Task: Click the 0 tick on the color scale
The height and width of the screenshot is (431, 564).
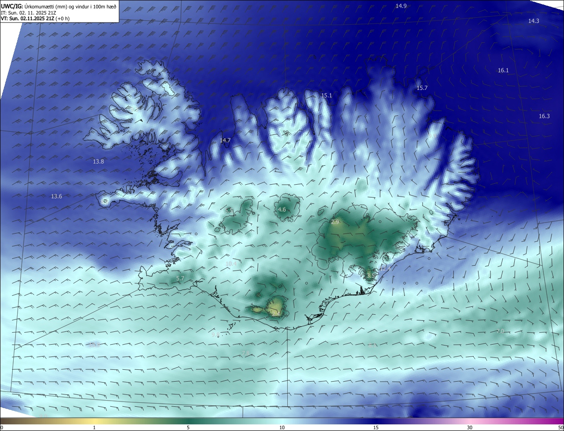Action: [2, 427]
